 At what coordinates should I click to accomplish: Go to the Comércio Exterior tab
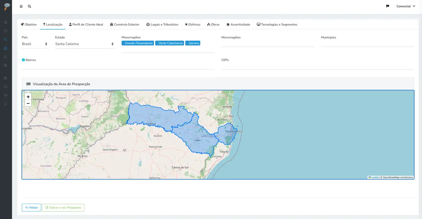[x=124, y=25]
